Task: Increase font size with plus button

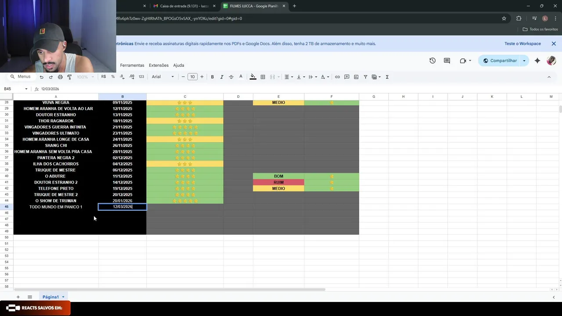Action: pyautogui.click(x=202, y=77)
